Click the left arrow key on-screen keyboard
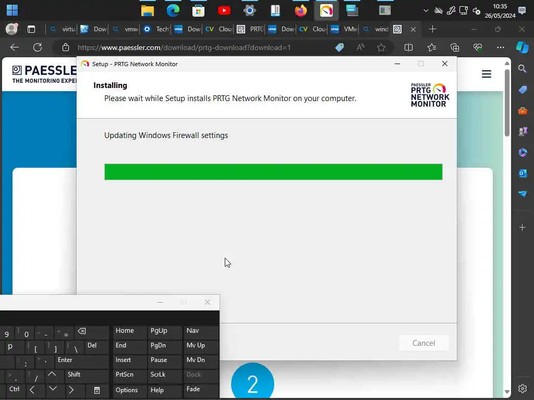This screenshot has width=534, height=400. (x=33, y=390)
